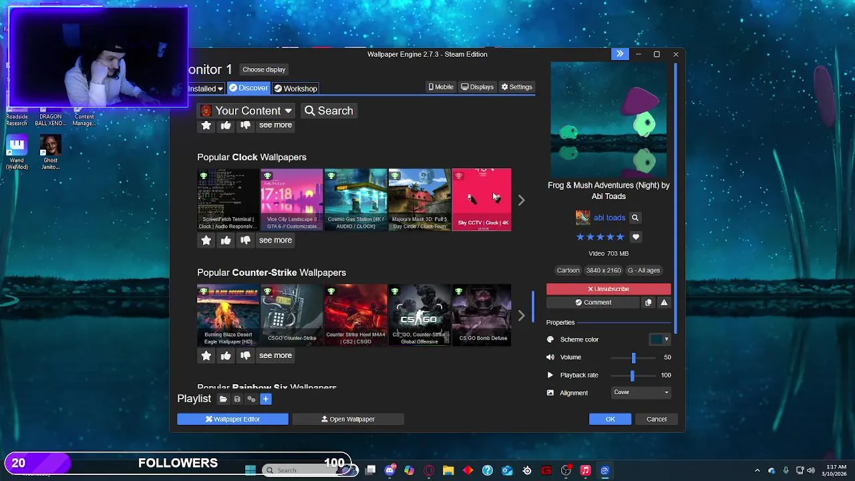The width and height of the screenshot is (855, 481).
Task: Thumbs down under Popular Counter-Strike Wallpapers
Action: pos(245,356)
